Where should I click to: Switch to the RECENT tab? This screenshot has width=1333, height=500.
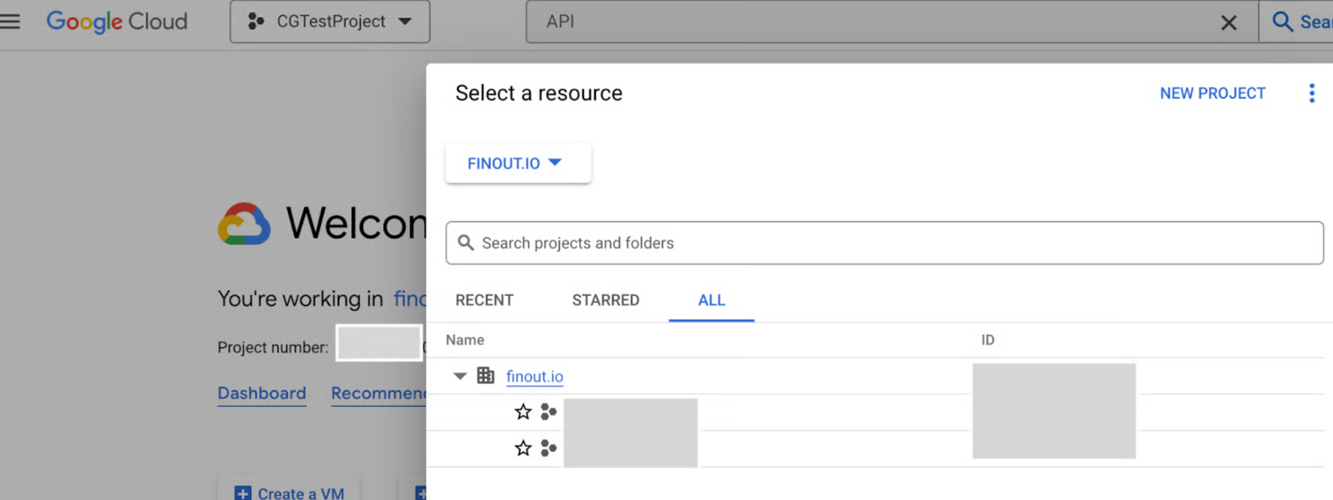(x=484, y=300)
